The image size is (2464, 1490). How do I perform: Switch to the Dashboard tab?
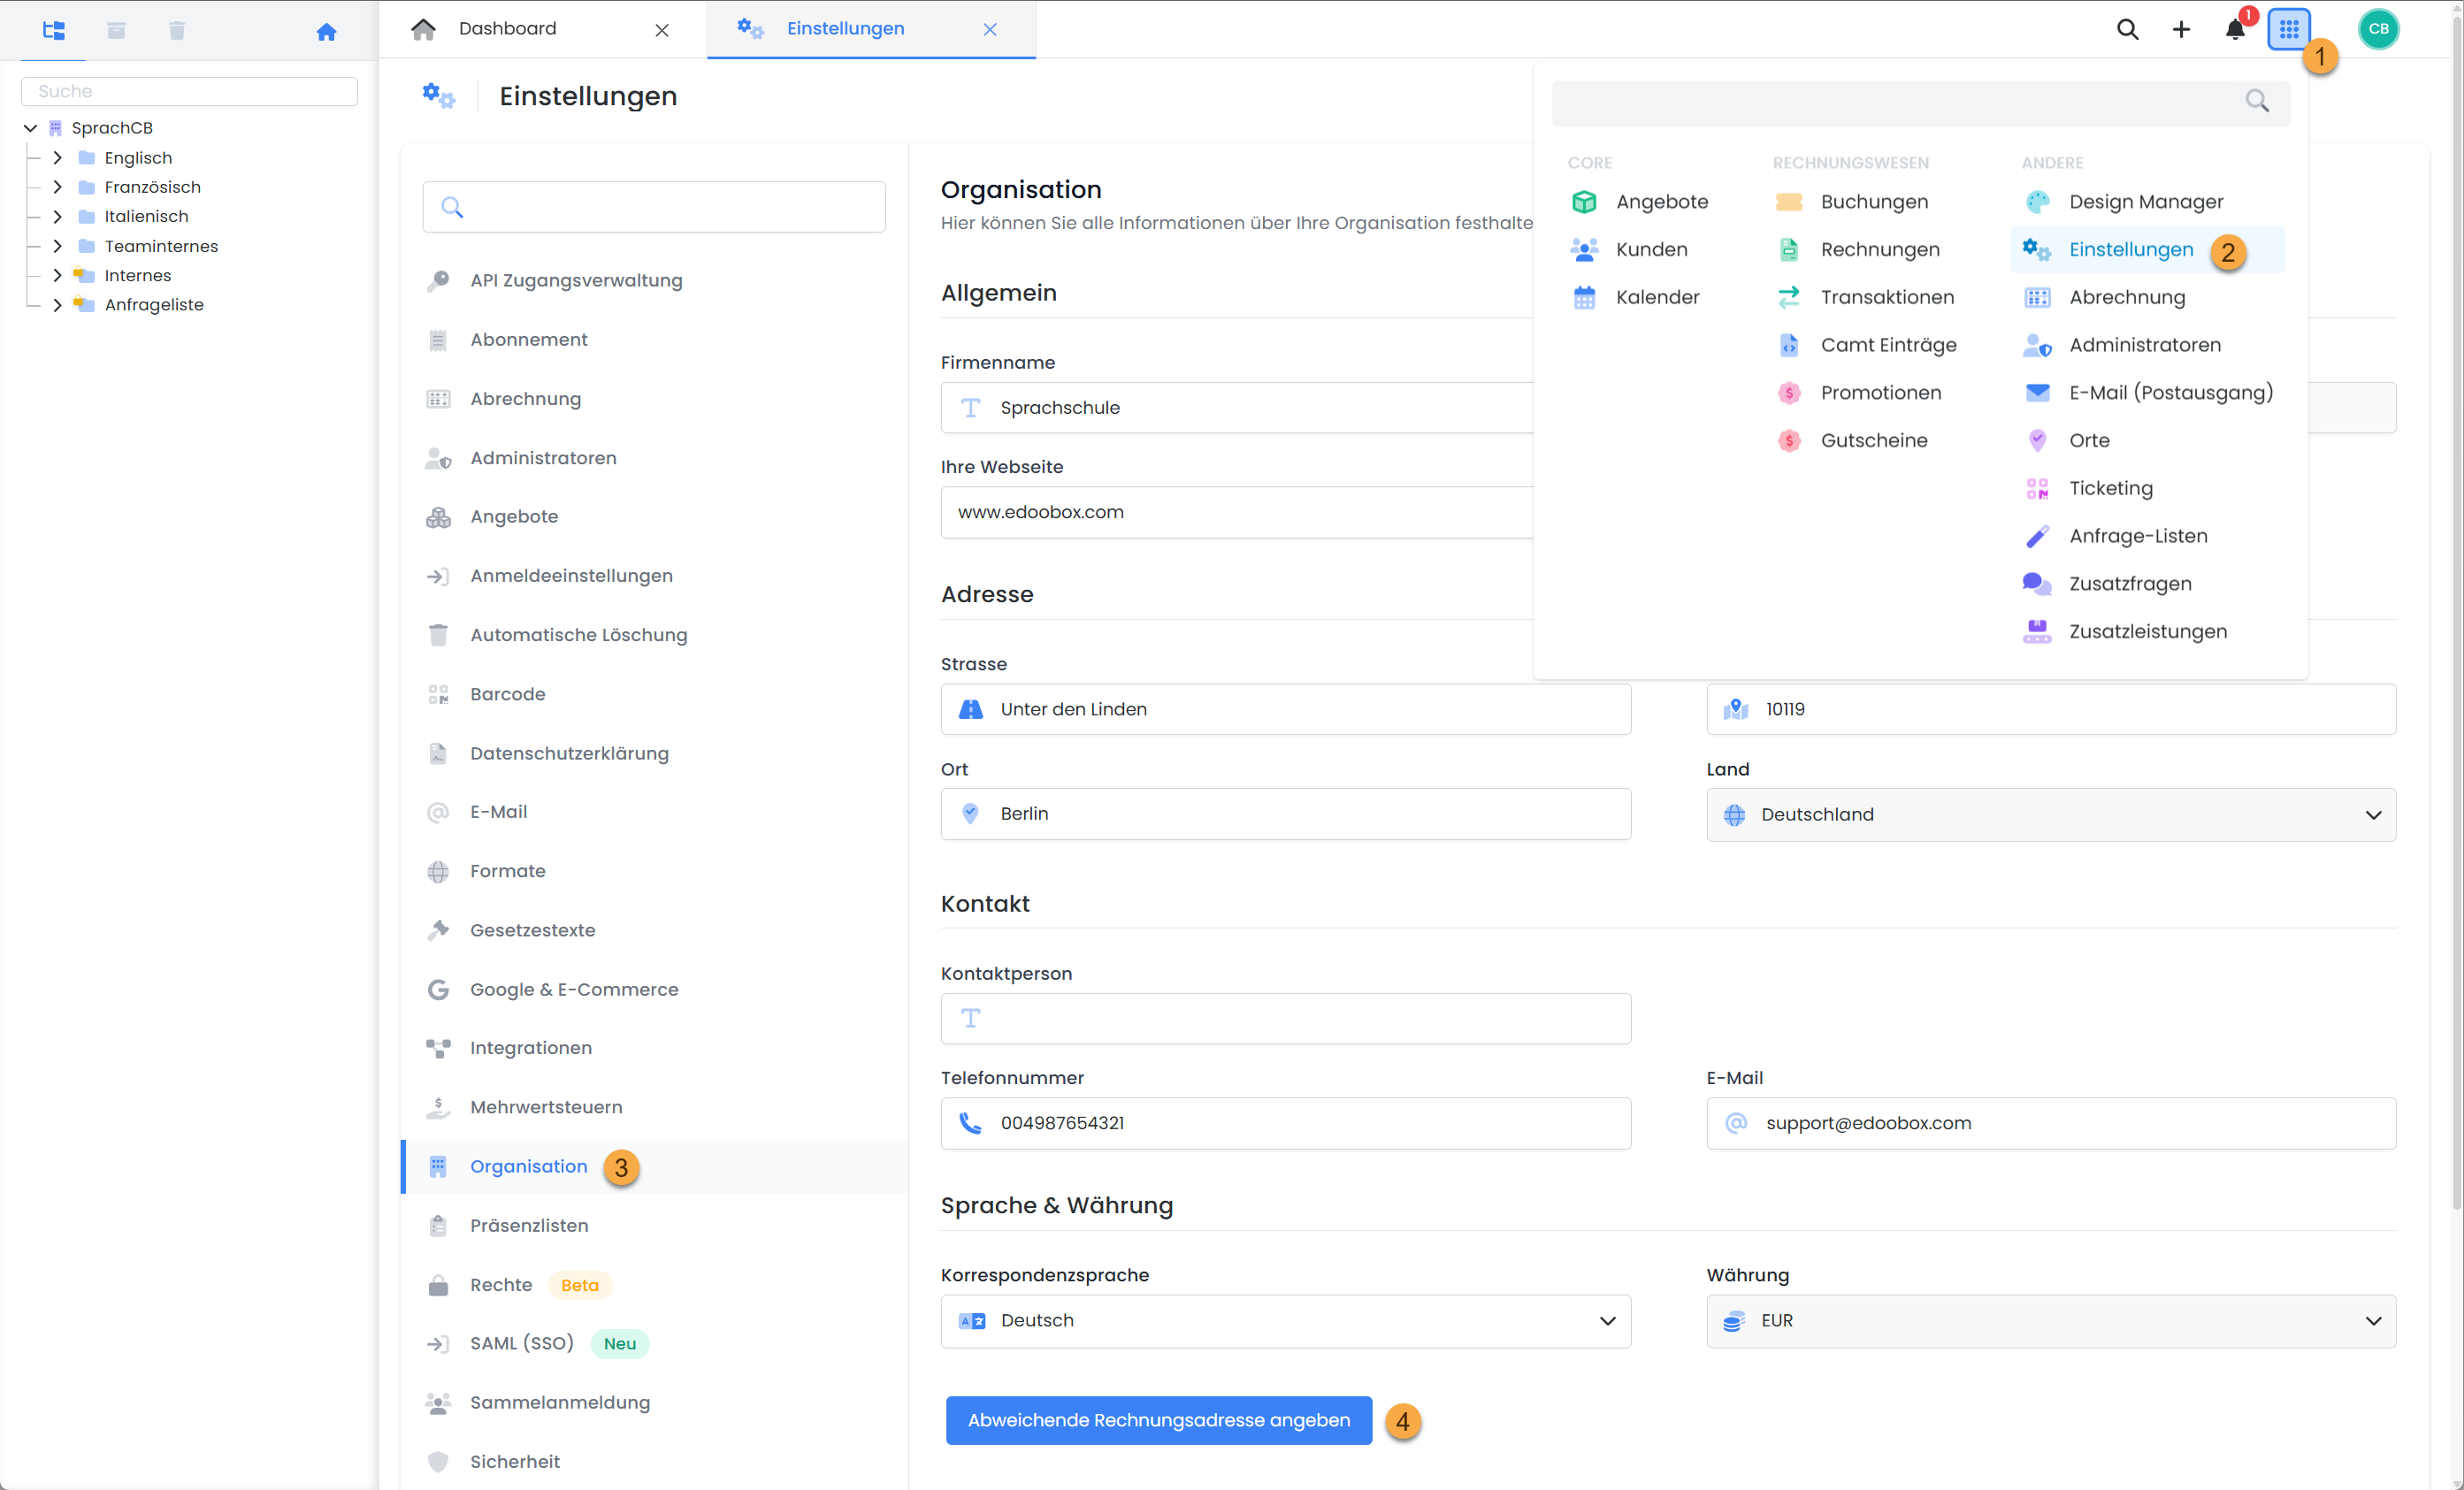(508, 28)
